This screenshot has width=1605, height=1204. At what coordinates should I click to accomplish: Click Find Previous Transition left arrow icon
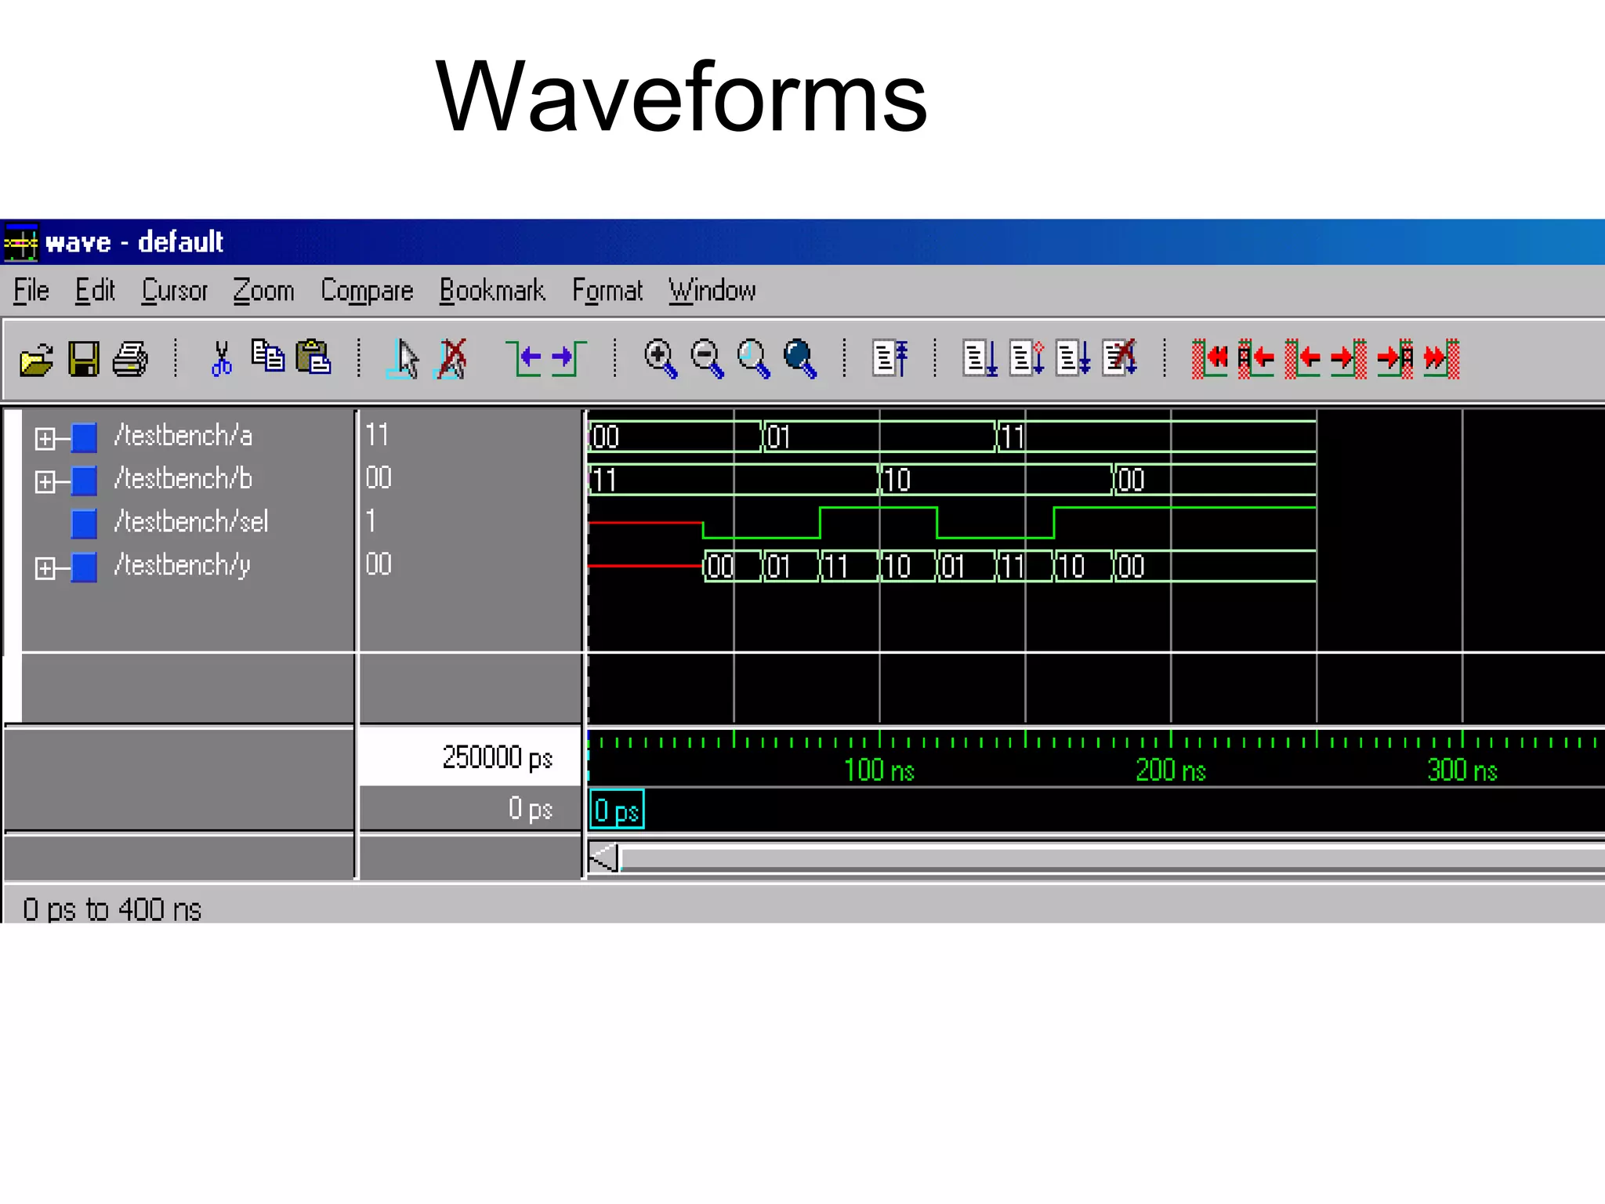coord(524,359)
